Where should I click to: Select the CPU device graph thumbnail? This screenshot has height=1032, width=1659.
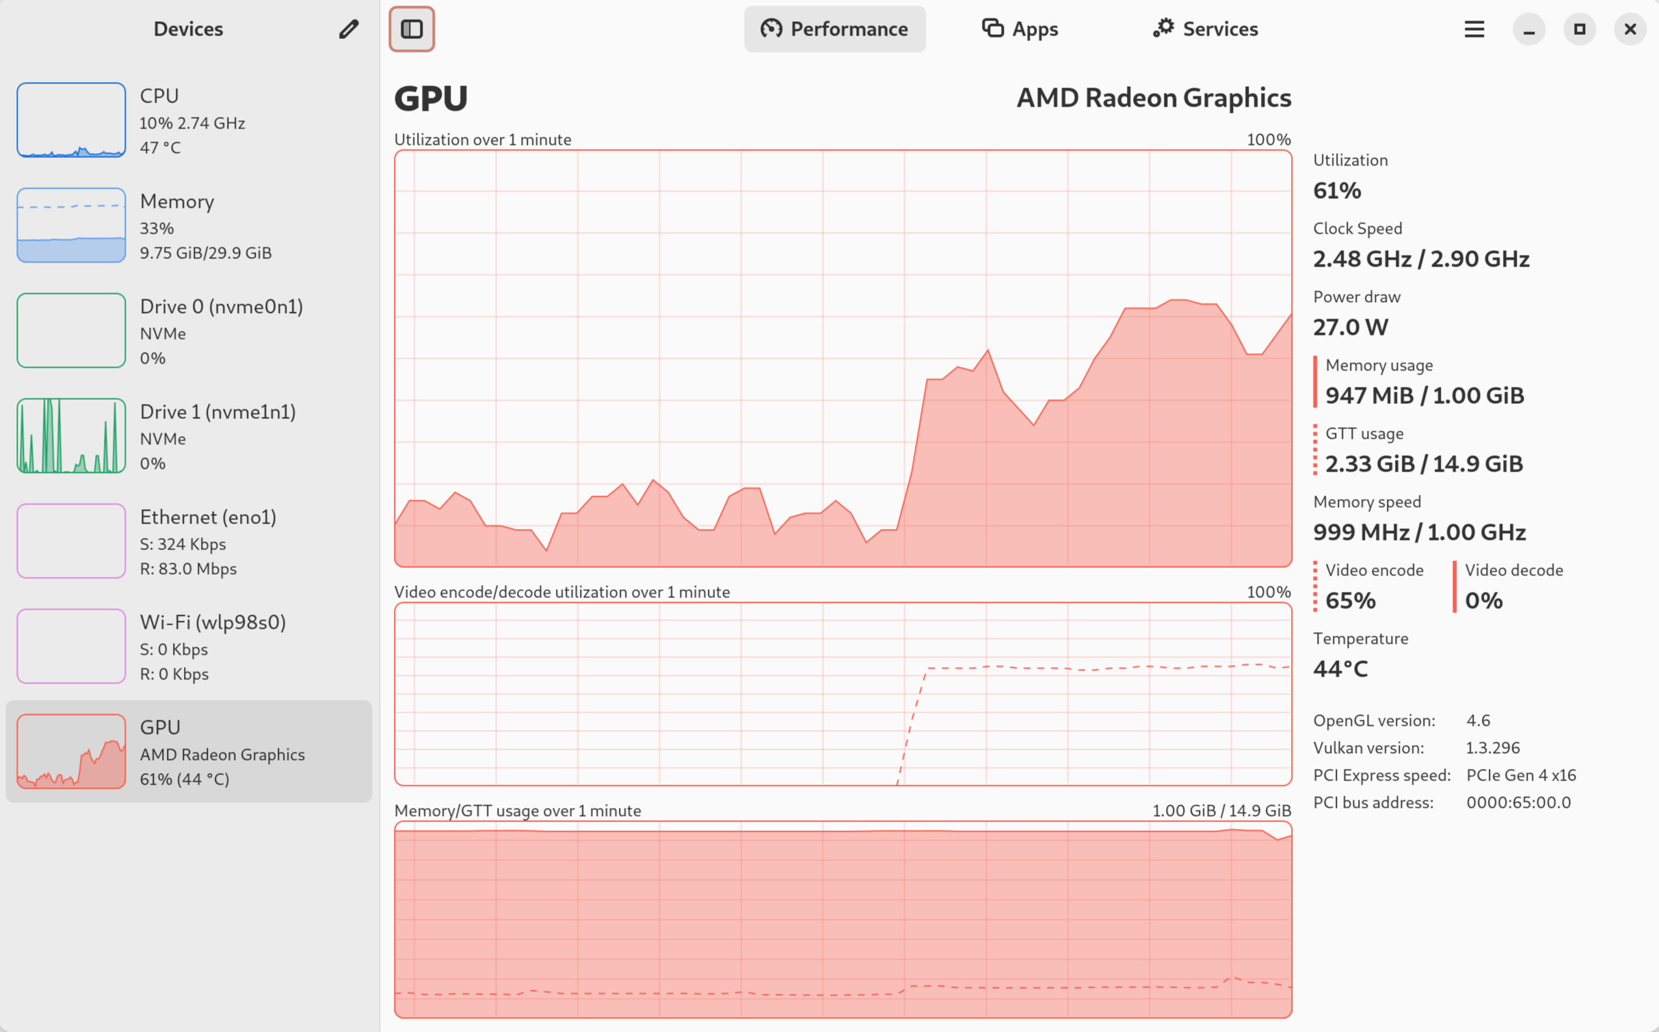click(71, 120)
